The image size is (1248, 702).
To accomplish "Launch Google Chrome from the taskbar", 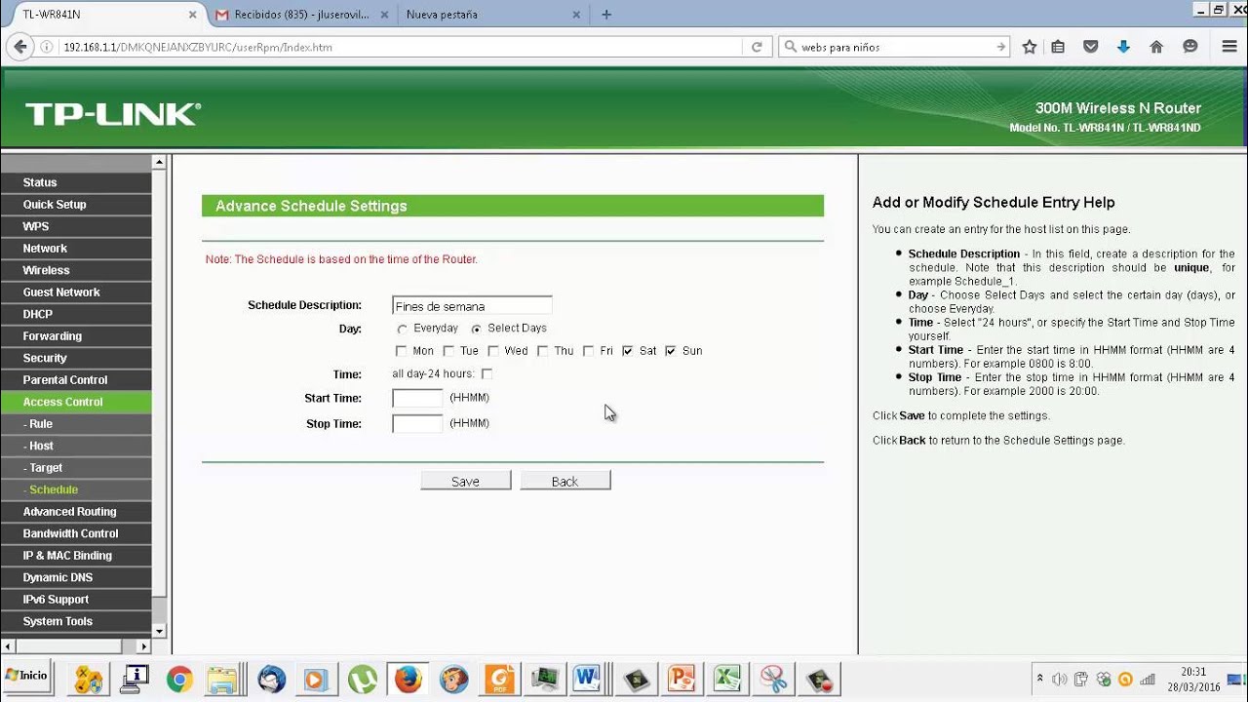I will pyautogui.click(x=179, y=679).
